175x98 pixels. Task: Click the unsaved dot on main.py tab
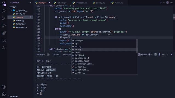click(50, 3)
